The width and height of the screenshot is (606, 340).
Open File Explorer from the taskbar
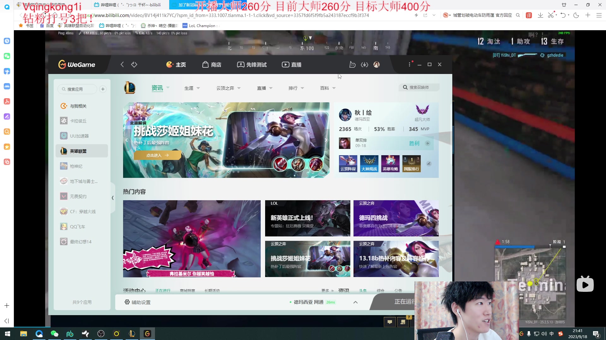(24, 334)
